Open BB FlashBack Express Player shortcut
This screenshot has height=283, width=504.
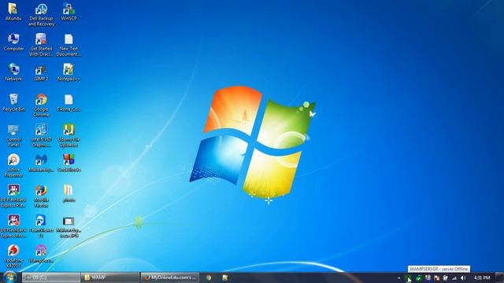[x=13, y=196]
